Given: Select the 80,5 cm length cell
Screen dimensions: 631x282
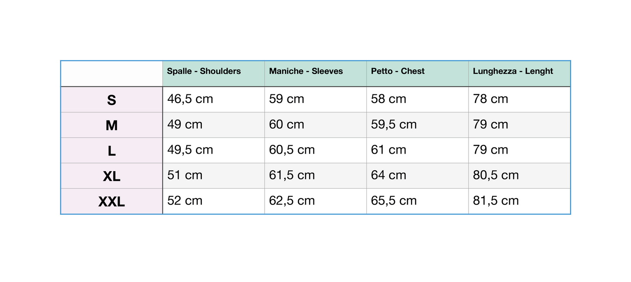Looking at the screenshot, I should coord(496,175).
